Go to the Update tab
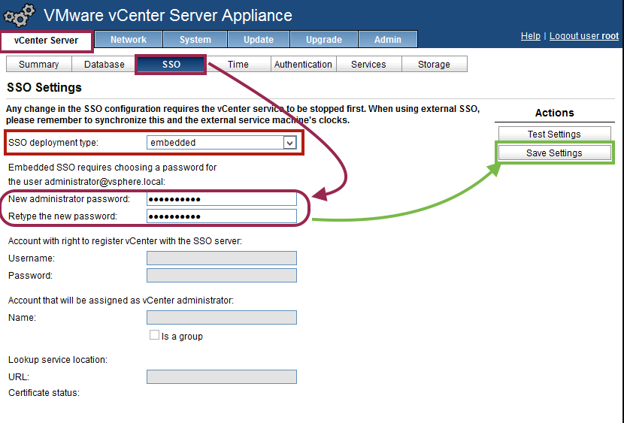This screenshot has width=624, height=423. pos(259,40)
